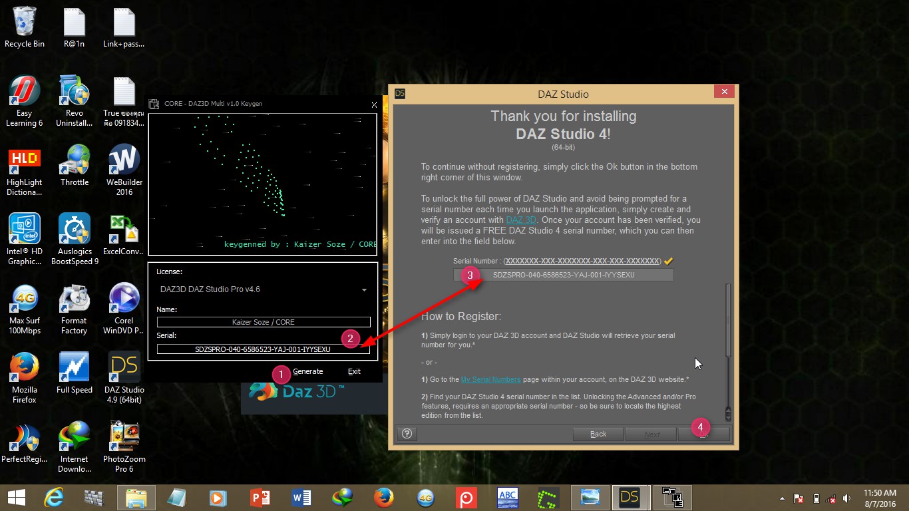Launch Max Surf 100Mbps shortcut
The height and width of the screenshot is (511, 909).
click(x=25, y=309)
